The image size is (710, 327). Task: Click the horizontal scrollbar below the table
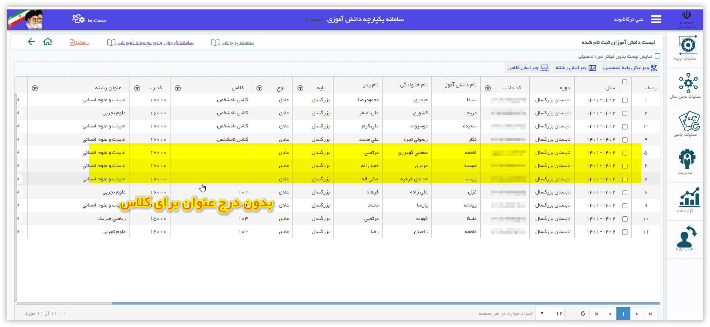pos(385,303)
